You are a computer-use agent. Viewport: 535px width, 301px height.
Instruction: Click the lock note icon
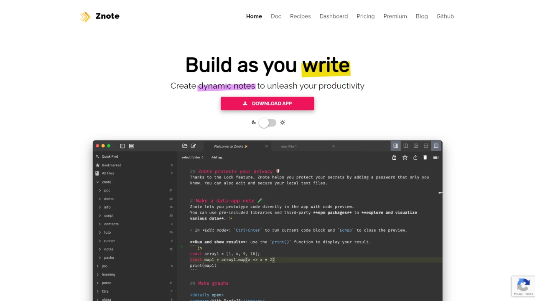click(x=394, y=158)
